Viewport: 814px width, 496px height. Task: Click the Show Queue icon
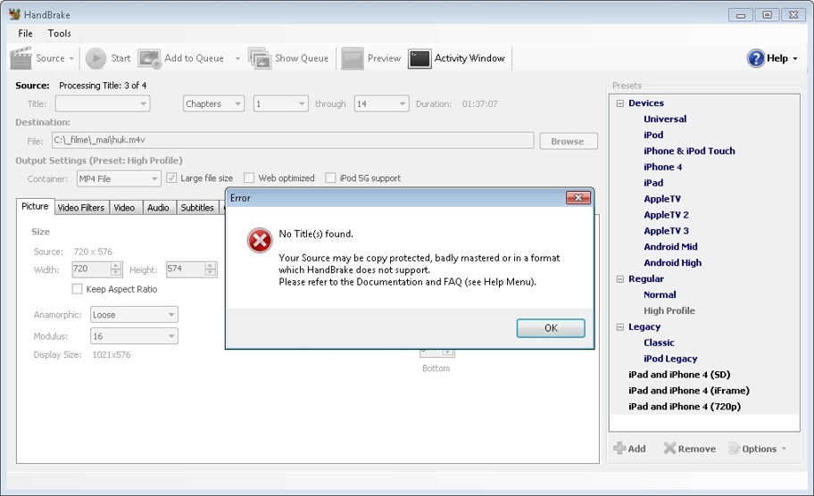260,58
